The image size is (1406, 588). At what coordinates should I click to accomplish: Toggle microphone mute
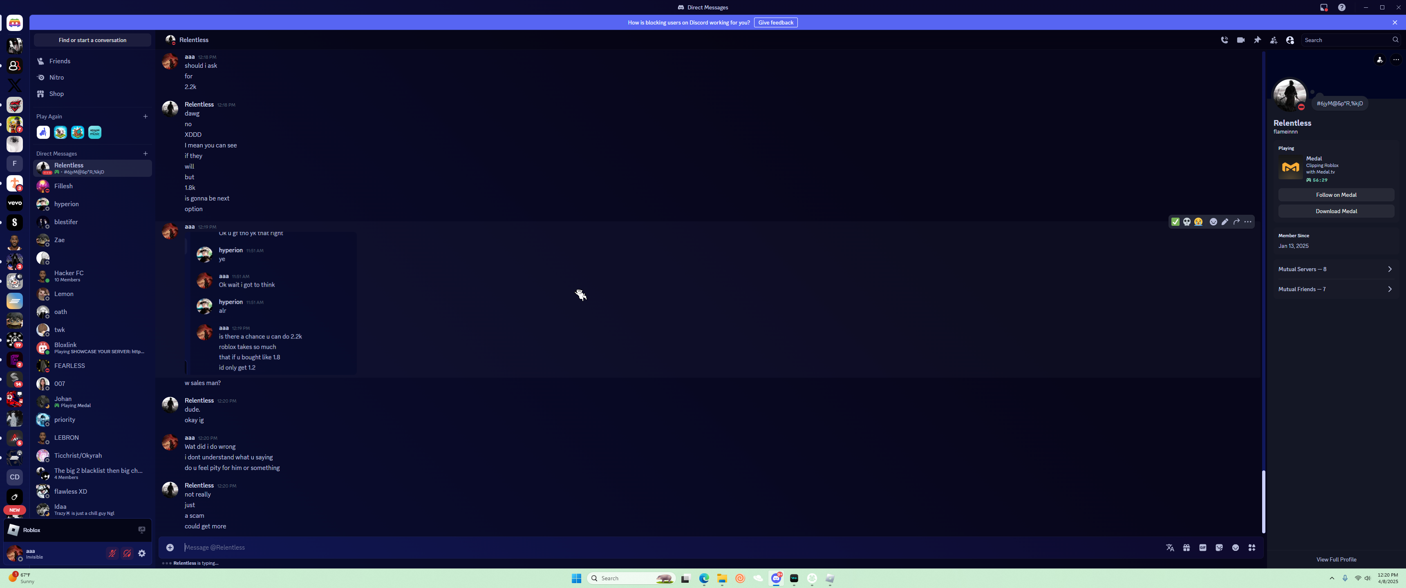pos(112,553)
